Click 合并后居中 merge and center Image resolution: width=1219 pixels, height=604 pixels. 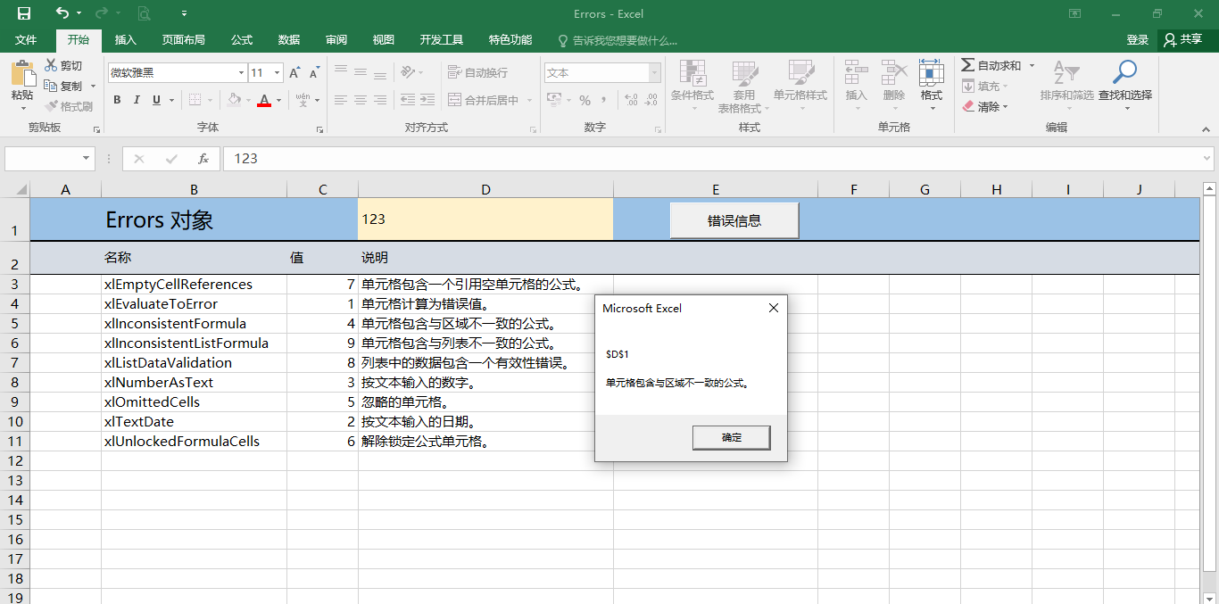pyautogui.click(x=483, y=100)
